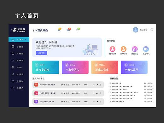Click the blue 员工守则 button in welcome banner
Viewport: 164px width, 123px height.
pyautogui.click(x=41, y=53)
